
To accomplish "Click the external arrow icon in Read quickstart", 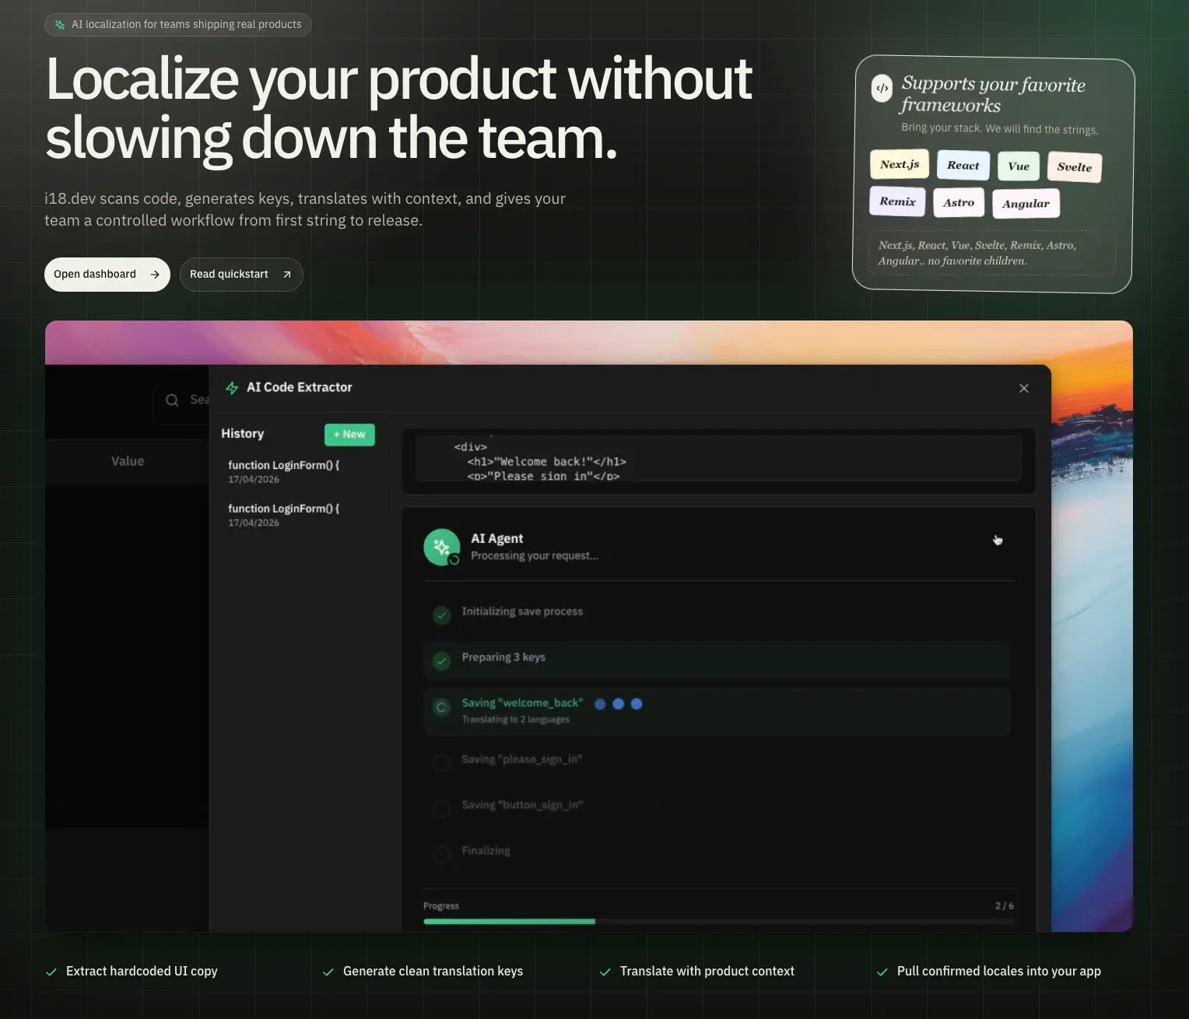I will coord(287,275).
